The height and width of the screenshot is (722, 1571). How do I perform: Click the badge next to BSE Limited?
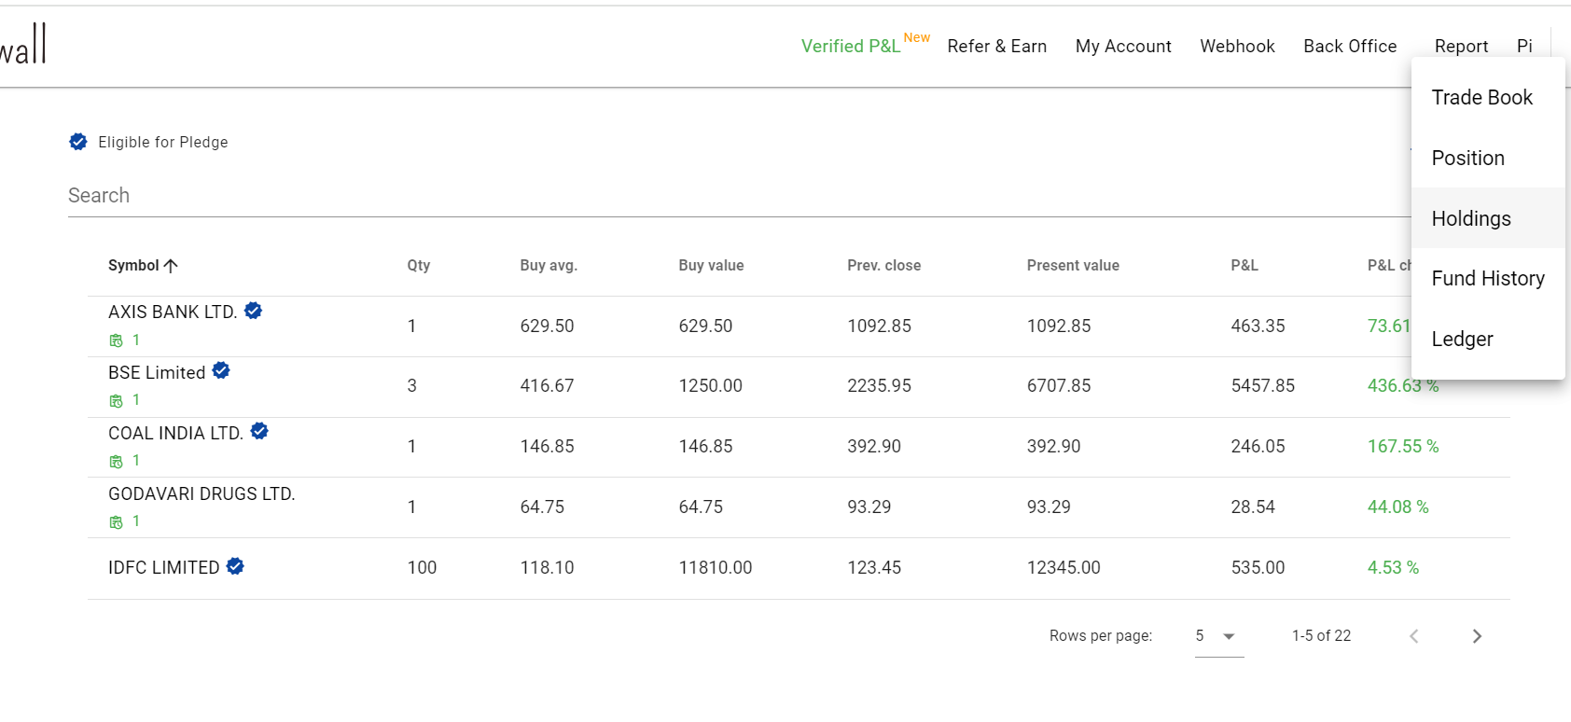tap(221, 370)
